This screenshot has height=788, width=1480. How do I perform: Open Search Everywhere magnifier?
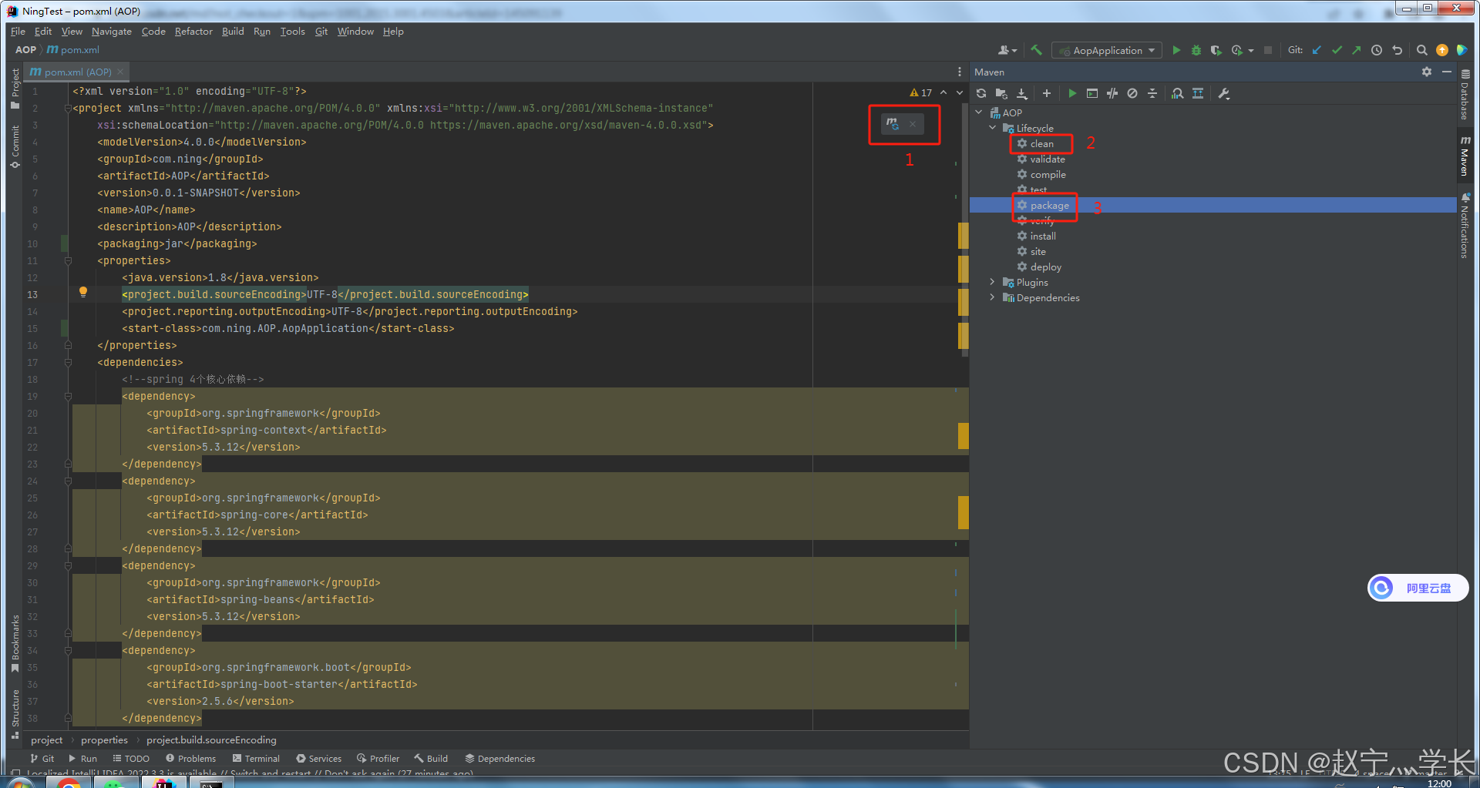pos(1422,50)
